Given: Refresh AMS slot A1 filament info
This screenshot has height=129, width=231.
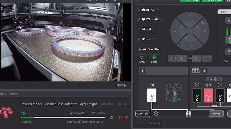Looking at the screenshot, I should [x=197, y=85].
